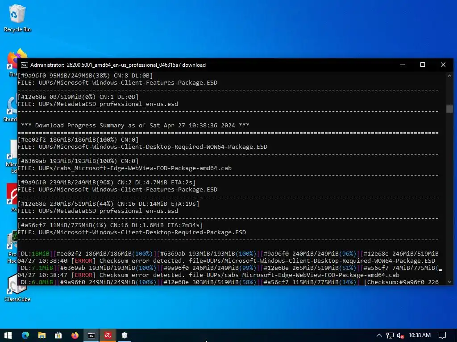This screenshot has height=342, width=457.
Task: Click the Desktop-Required-WOW64-Package.ESD FILE line in summary
Action: coord(142,147)
